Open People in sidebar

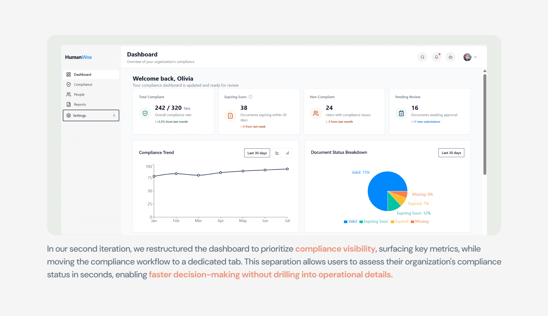(x=91, y=94)
